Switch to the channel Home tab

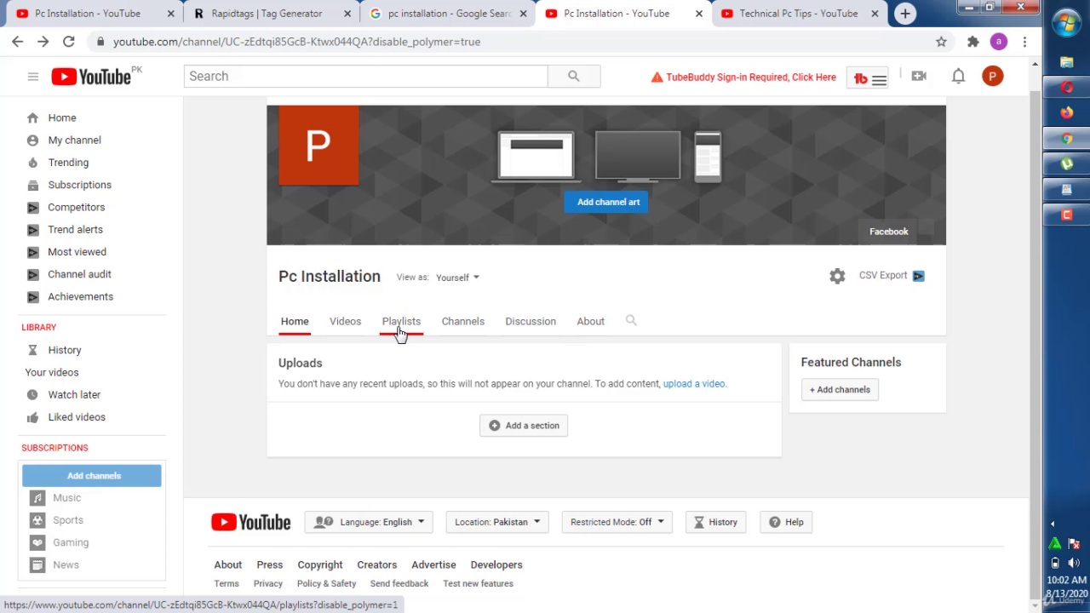click(295, 321)
